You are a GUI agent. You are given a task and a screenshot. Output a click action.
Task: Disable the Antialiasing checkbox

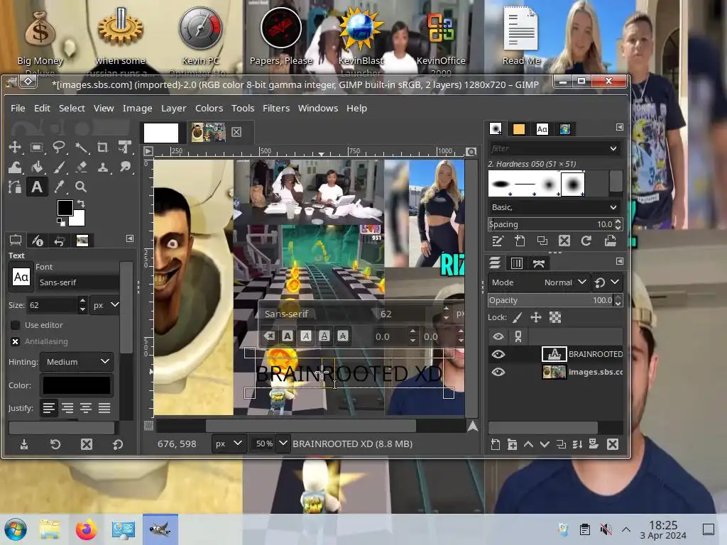click(16, 341)
